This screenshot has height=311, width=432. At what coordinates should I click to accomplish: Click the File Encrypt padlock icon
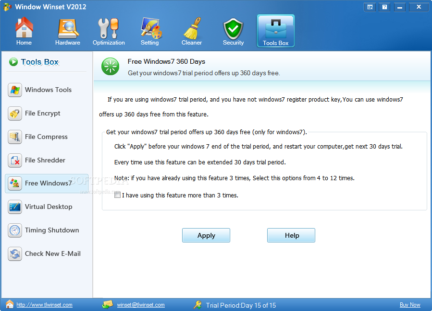[x=15, y=114]
